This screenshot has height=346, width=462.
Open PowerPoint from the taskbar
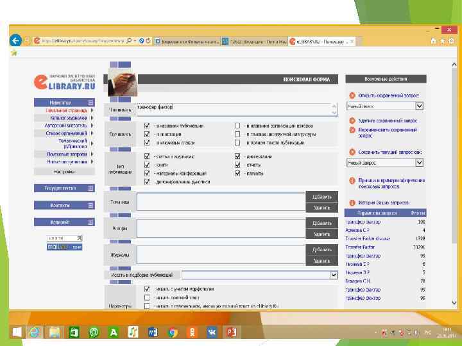(x=232, y=333)
